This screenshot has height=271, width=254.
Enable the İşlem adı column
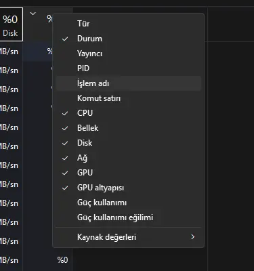pos(128,83)
